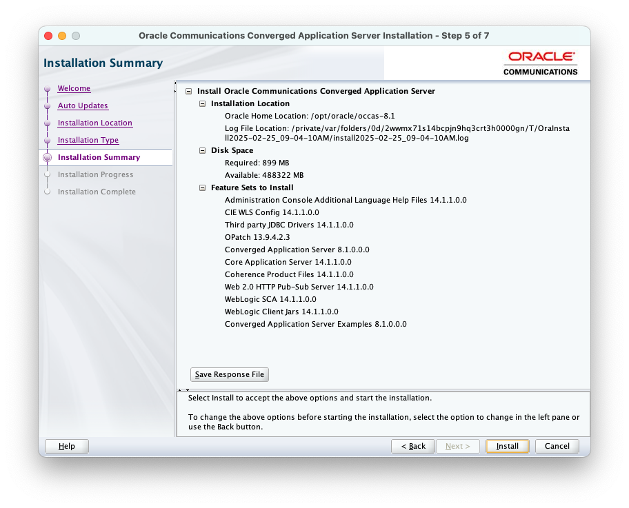Click the Installation Progress step label

tap(95, 174)
